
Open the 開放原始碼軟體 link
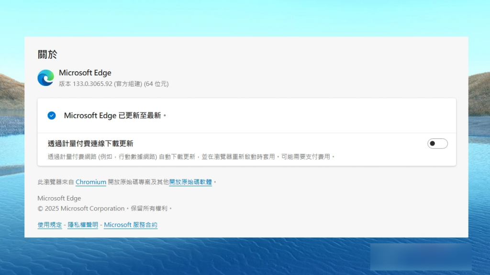click(x=190, y=182)
